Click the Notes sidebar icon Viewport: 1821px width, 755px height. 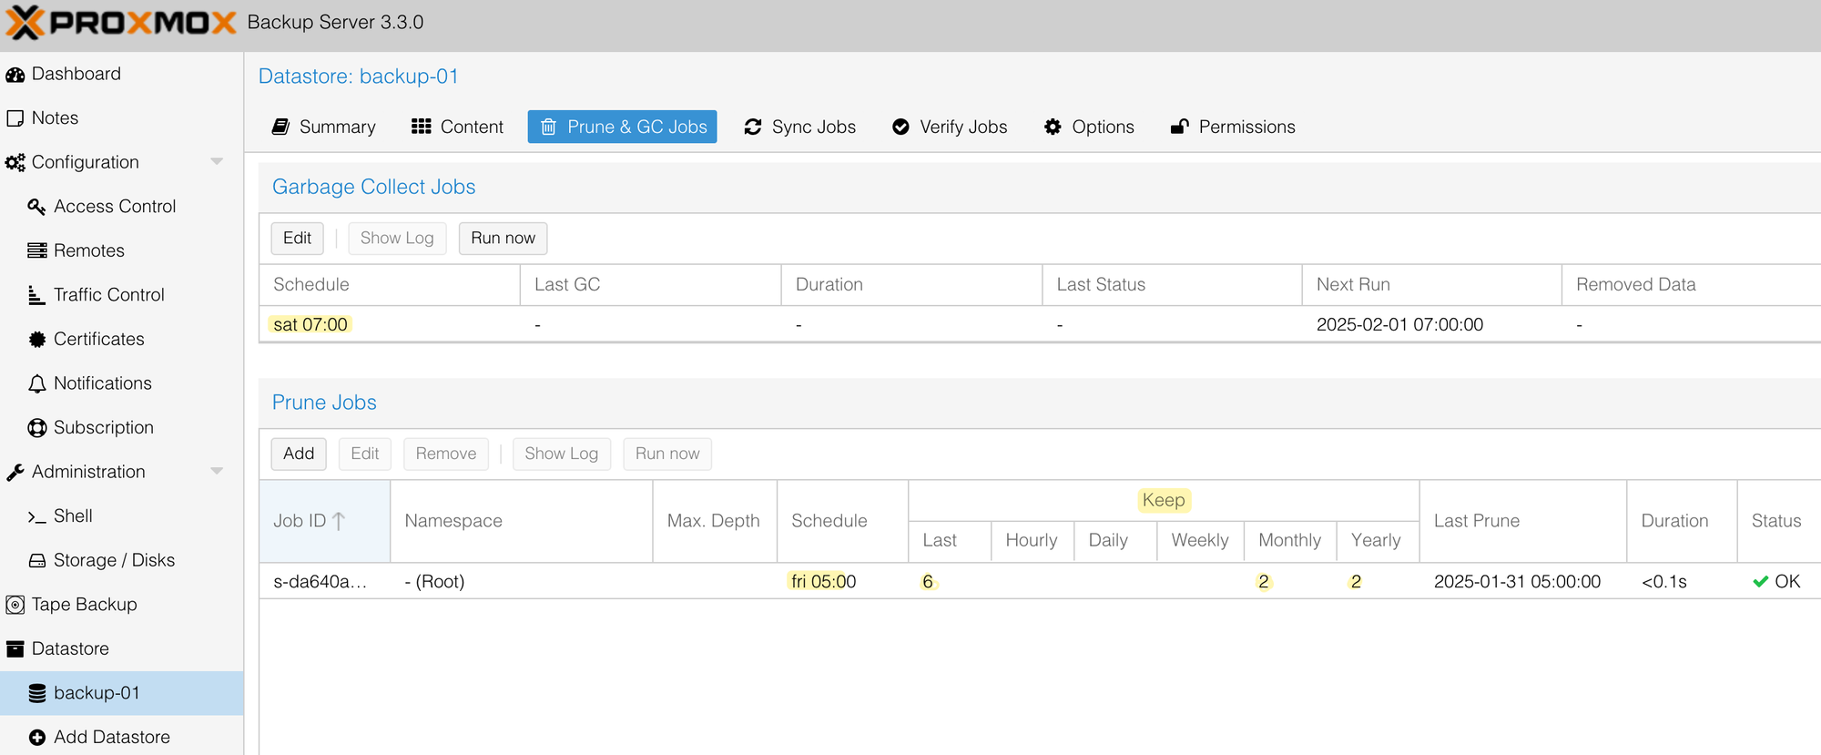click(x=15, y=118)
